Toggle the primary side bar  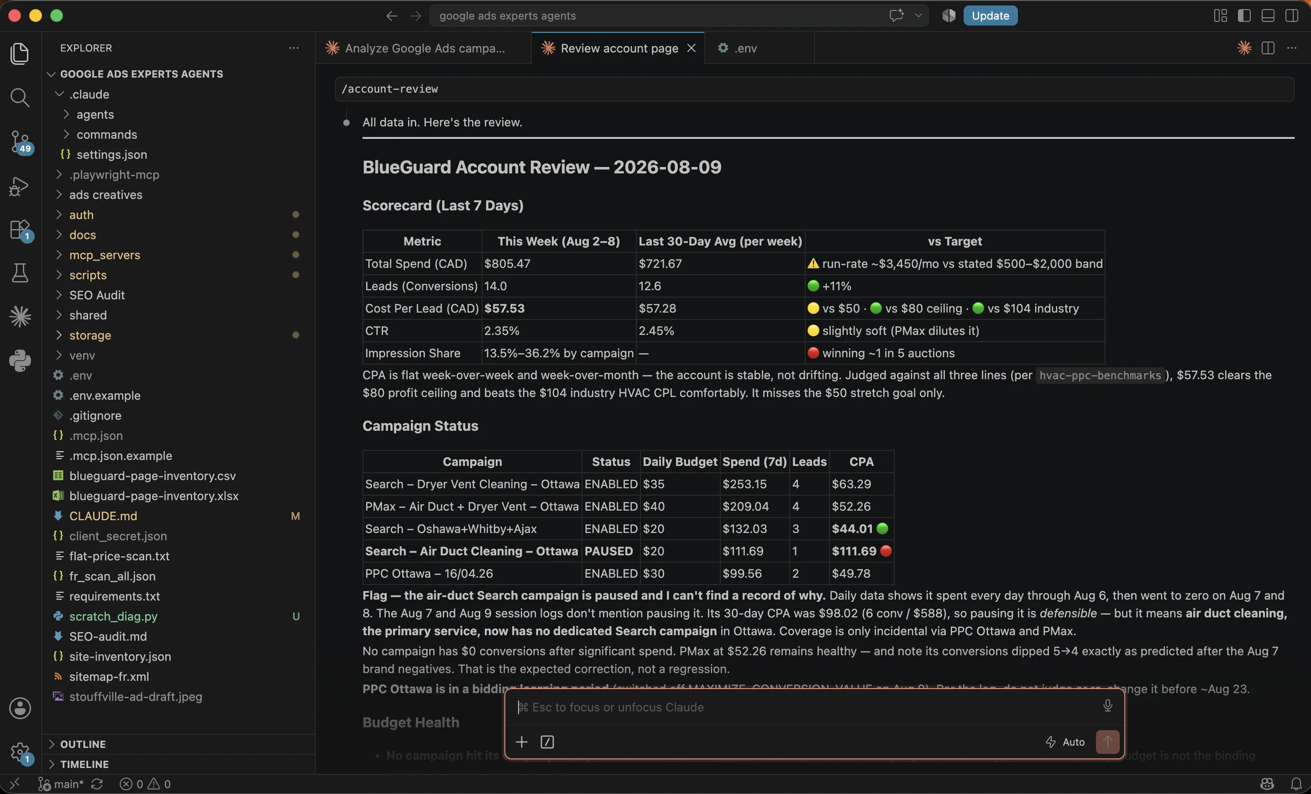pos(1244,16)
